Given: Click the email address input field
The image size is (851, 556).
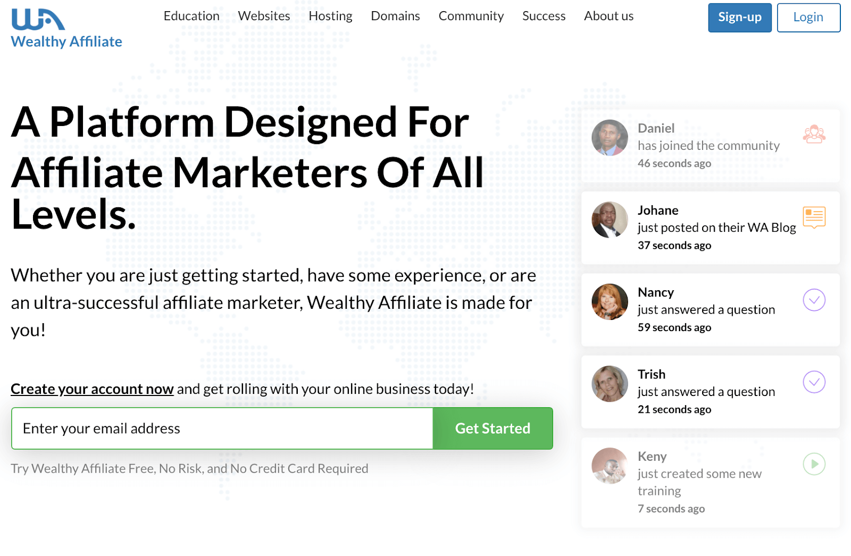Looking at the screenshot, I should tap(222, 428).
